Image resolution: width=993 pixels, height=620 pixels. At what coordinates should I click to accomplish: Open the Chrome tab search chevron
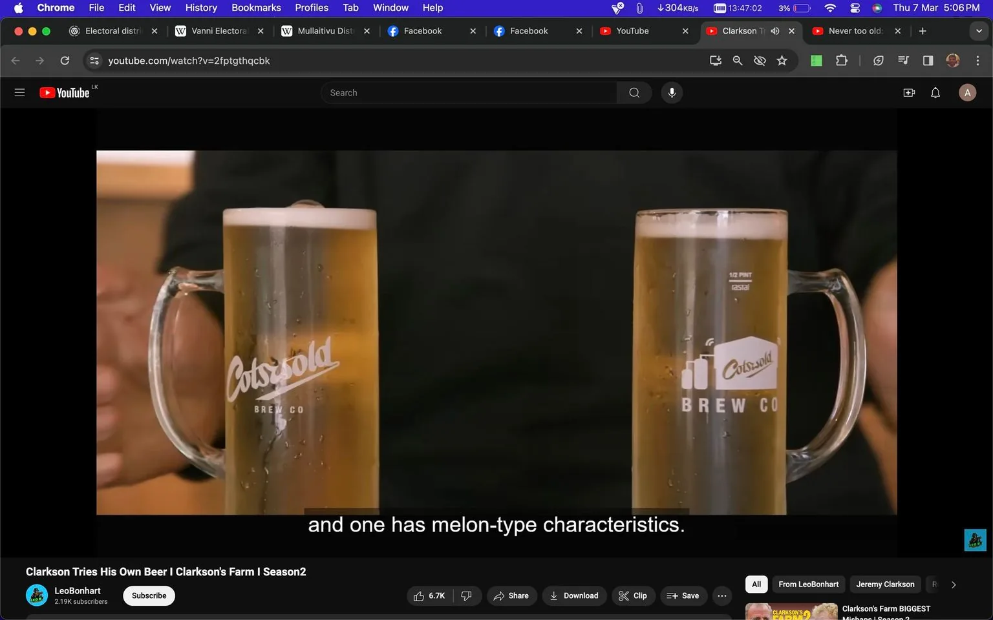click(979, 30)
